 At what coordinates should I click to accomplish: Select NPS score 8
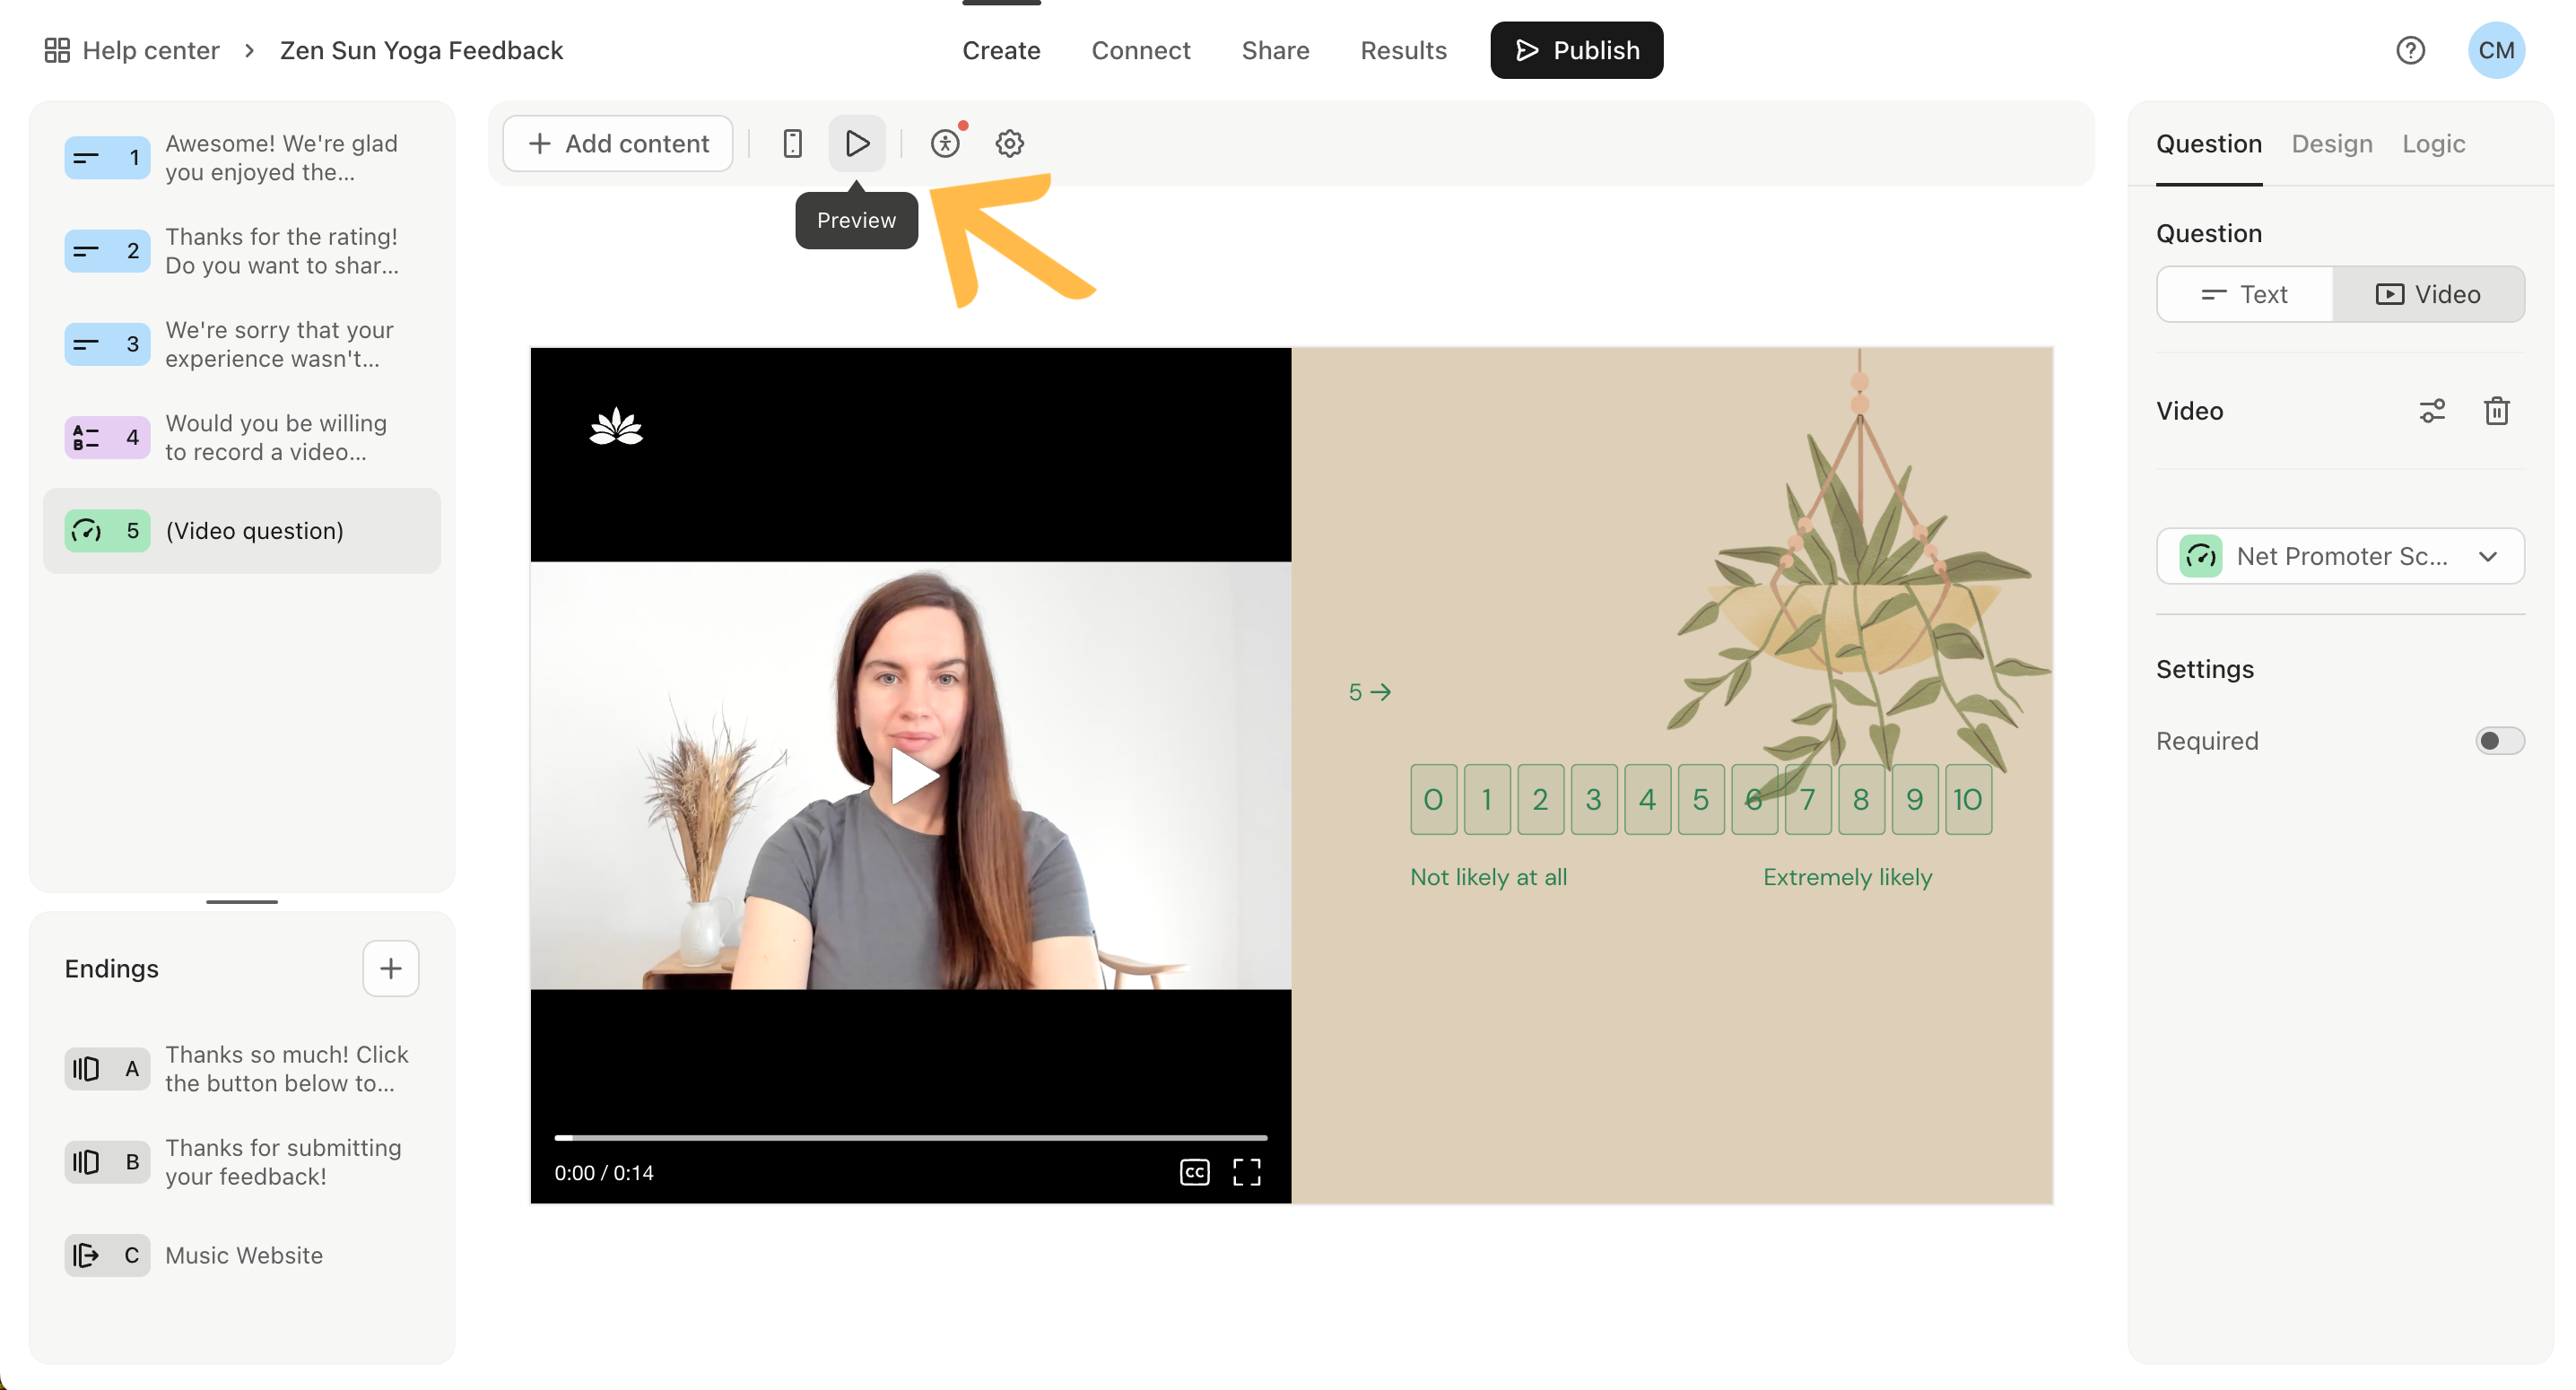1861,799
